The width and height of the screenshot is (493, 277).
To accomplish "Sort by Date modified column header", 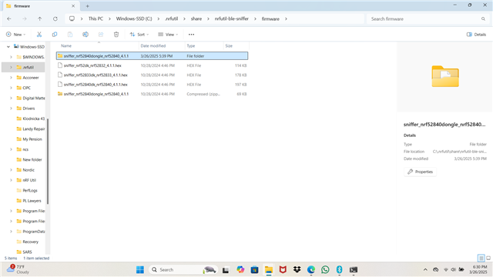I will [153, 46].
